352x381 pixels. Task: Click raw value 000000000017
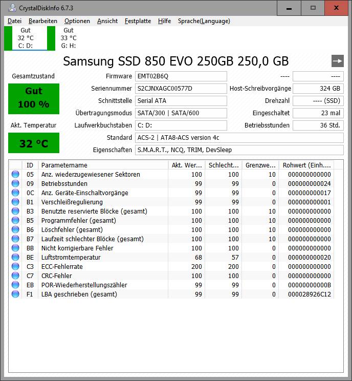click(x=310, y=193)
